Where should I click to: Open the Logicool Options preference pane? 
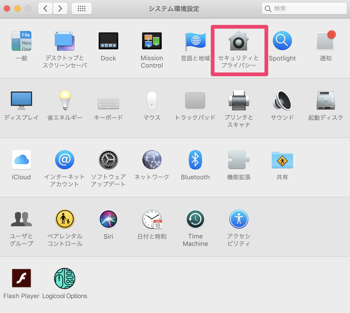pos(65,278)
